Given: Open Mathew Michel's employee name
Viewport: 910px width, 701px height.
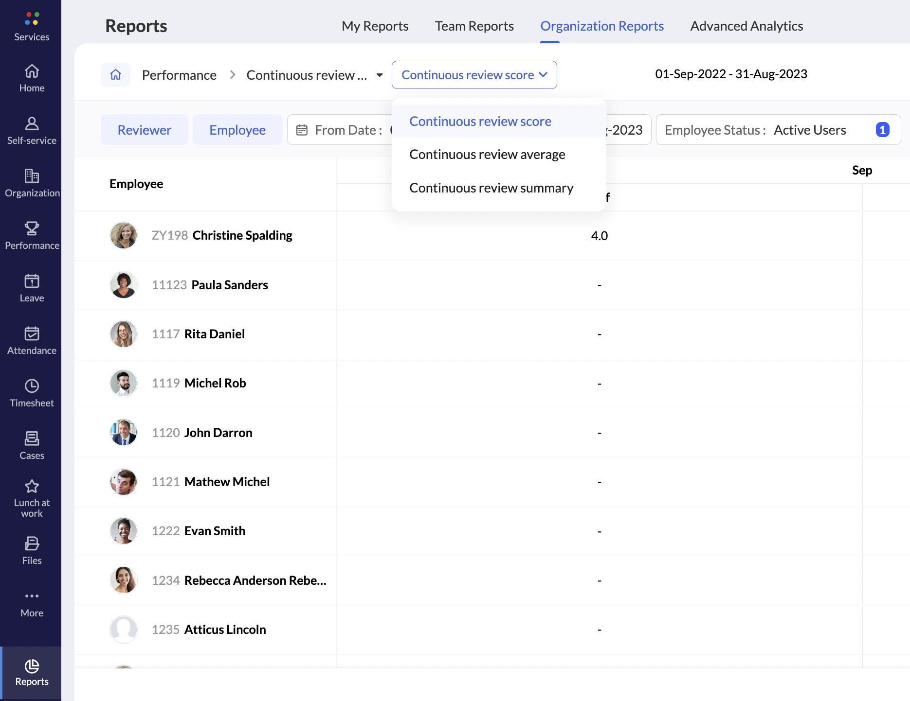Looking at the screenshot, I should 227,482.
